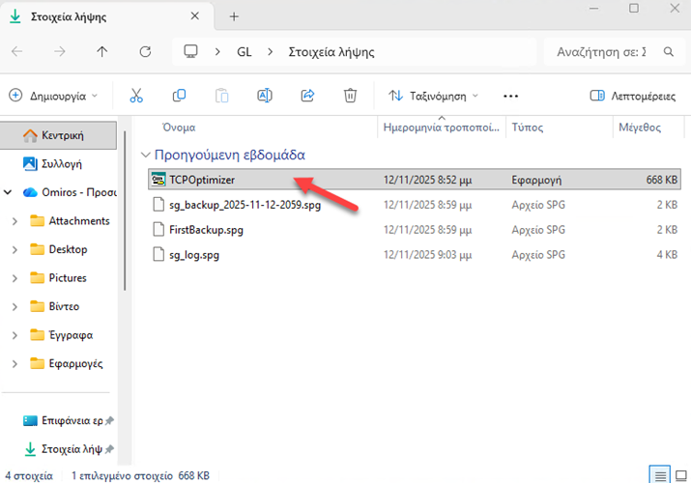
Task: Open the Ταξινόμηση sort dropdown
Action: [434, 96]
